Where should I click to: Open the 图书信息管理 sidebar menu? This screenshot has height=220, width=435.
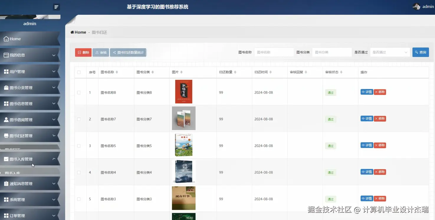[29, 104]
